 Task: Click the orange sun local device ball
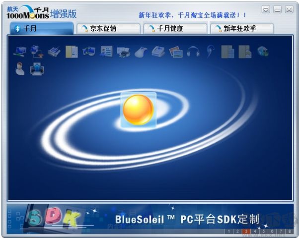tap(139, 110)
